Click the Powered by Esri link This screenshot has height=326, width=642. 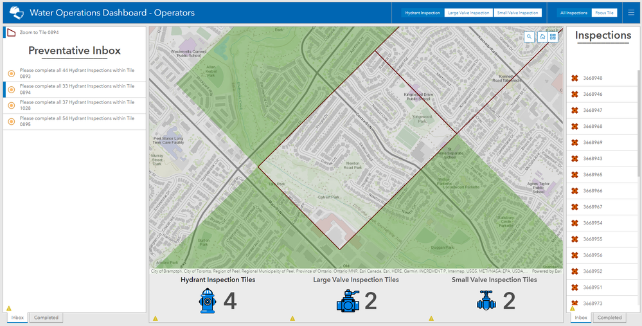(x=547, y=271)
